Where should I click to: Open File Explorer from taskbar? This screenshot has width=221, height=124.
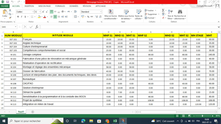[91, 121]
